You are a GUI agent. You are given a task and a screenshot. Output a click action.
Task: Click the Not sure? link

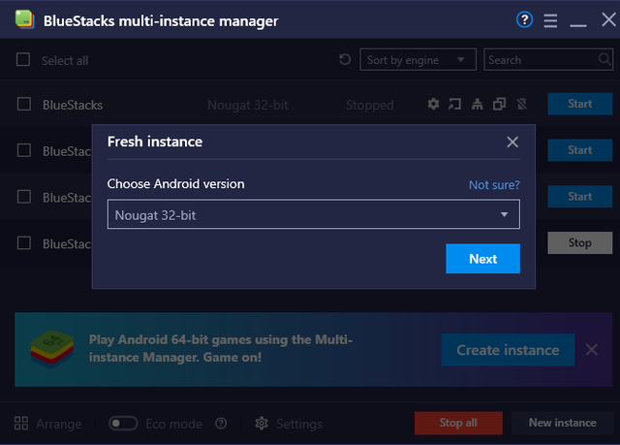(494, 185)
